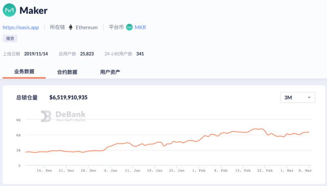Switch to the 业务数据 tab

[24, 72]
